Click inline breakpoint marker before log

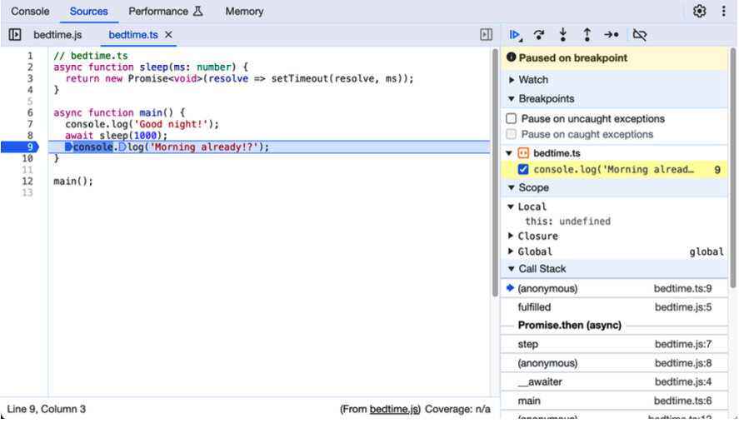tap(122, 147)
